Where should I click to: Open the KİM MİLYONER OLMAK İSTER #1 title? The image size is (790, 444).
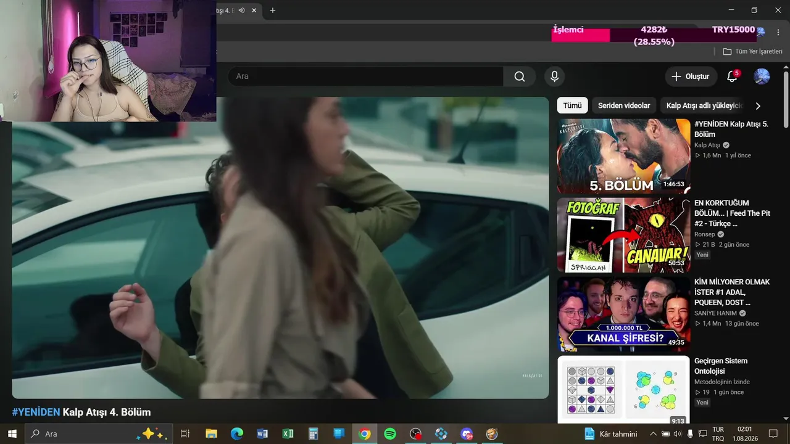732,292
